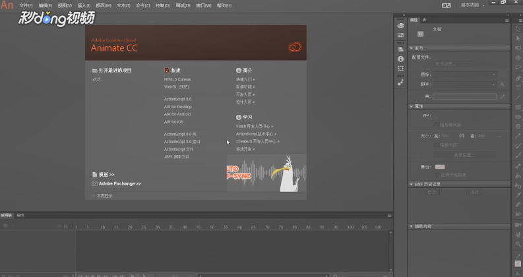Select the 3D Rotation tool
This screenshot has height=277, width=523.
click(518, 58)
